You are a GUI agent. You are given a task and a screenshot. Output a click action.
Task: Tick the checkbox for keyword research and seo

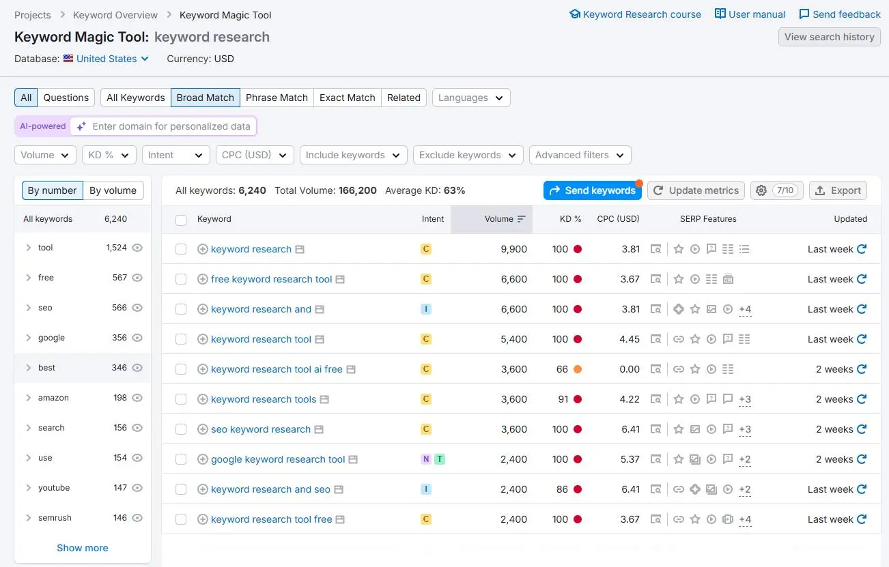[x=181, y=489]
